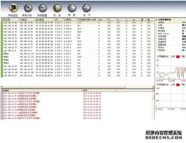Click log entry icon timed 15:00:09
The width and height of the screenshot is (186, 143).
coord(2,93)
